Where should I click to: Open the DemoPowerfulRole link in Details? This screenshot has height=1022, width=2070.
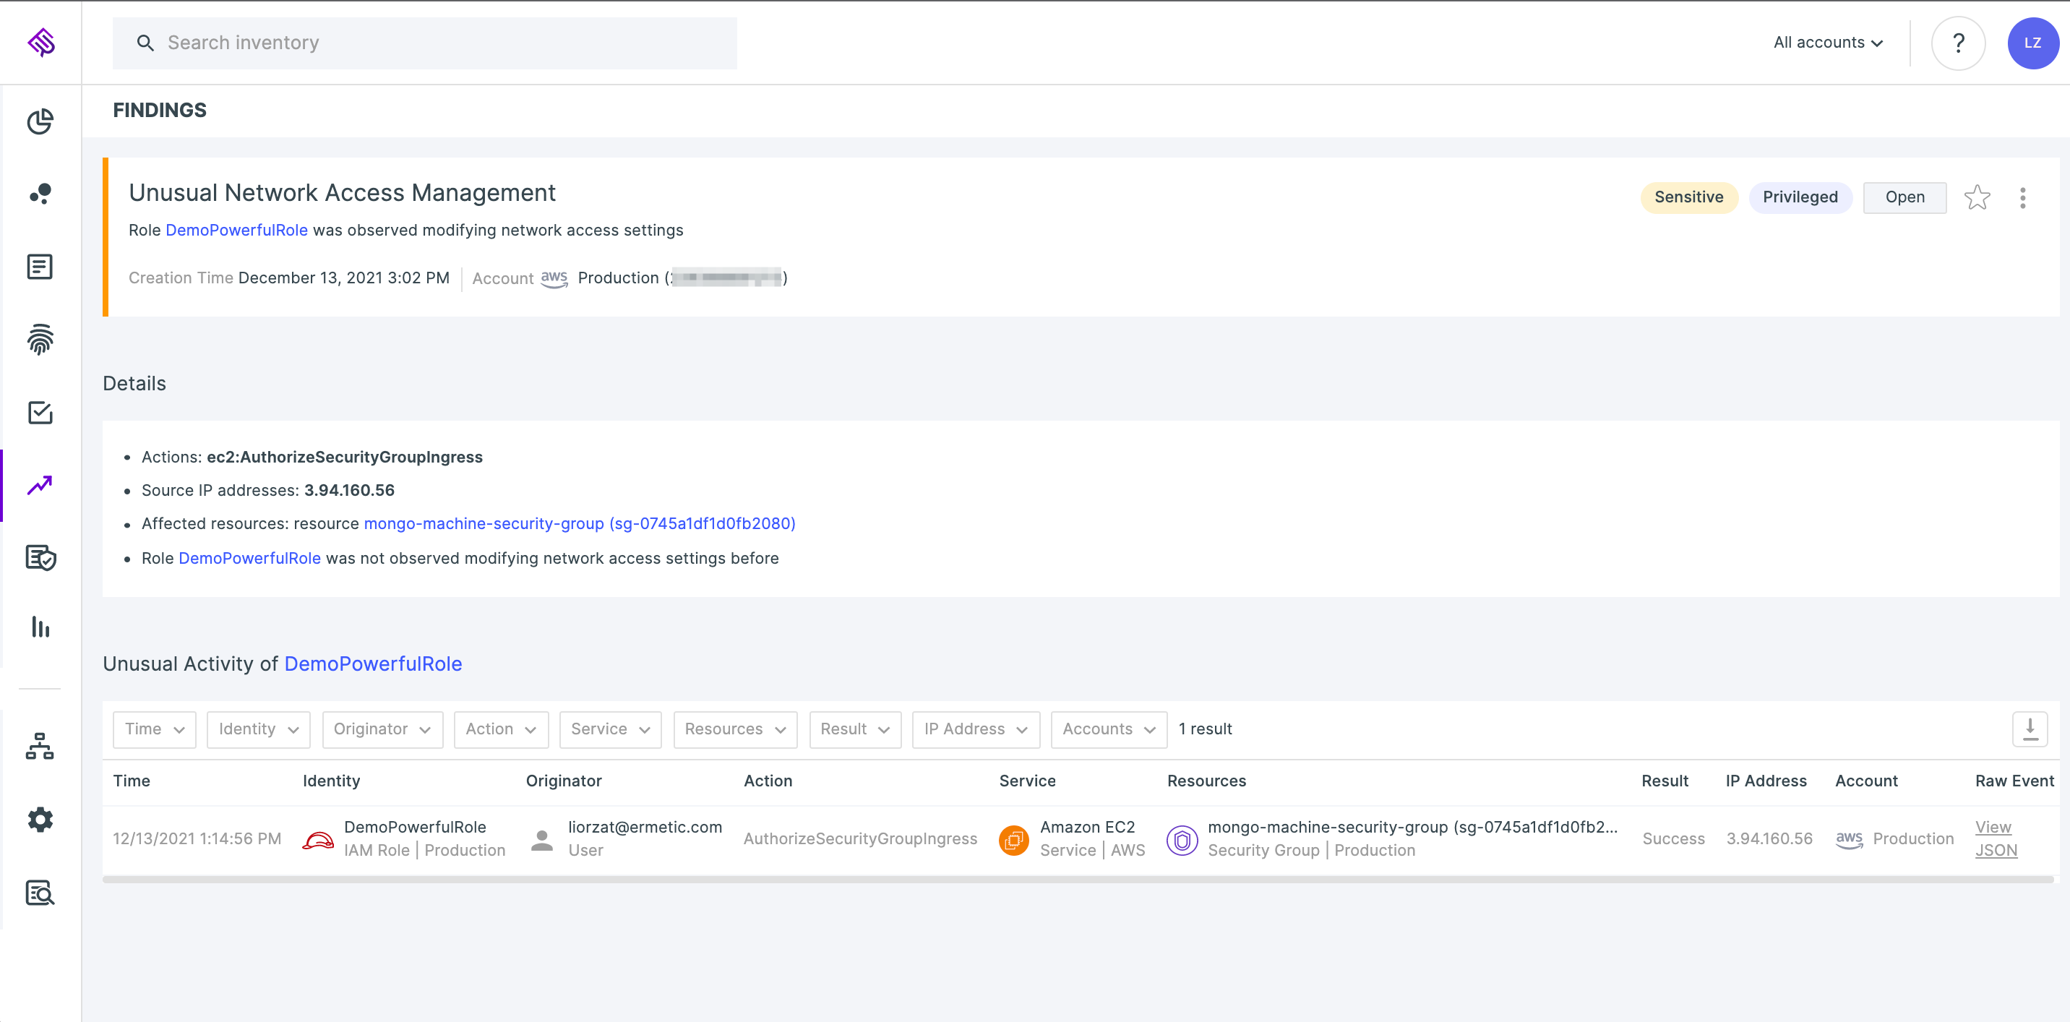249,557
